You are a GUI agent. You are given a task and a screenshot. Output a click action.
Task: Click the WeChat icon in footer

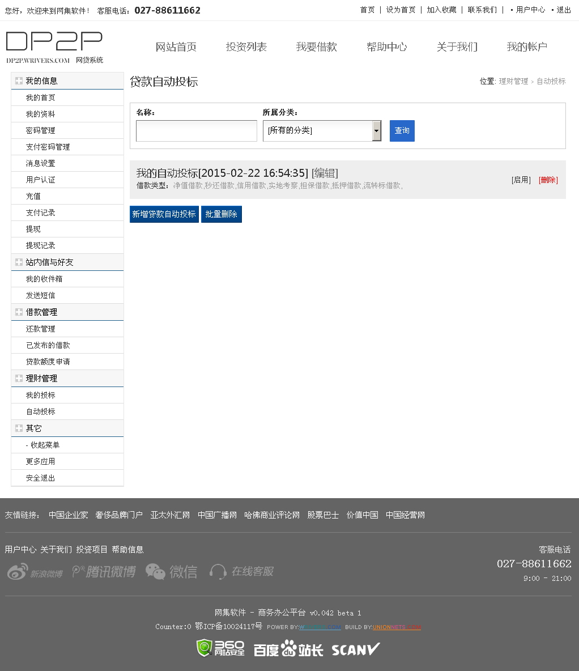pos(171,572)
